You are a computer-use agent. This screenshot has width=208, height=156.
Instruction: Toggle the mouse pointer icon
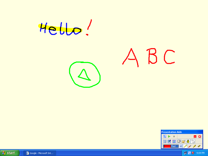coord(193,141)
